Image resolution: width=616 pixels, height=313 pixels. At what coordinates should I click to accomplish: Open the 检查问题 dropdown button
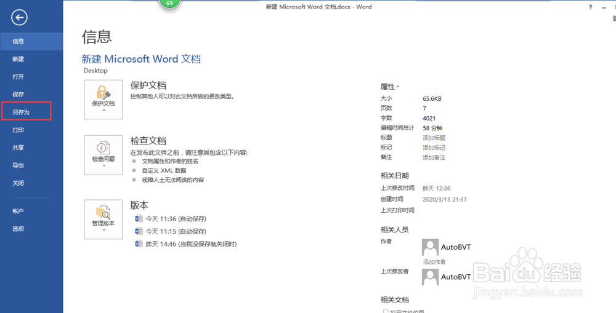point(103,155)
